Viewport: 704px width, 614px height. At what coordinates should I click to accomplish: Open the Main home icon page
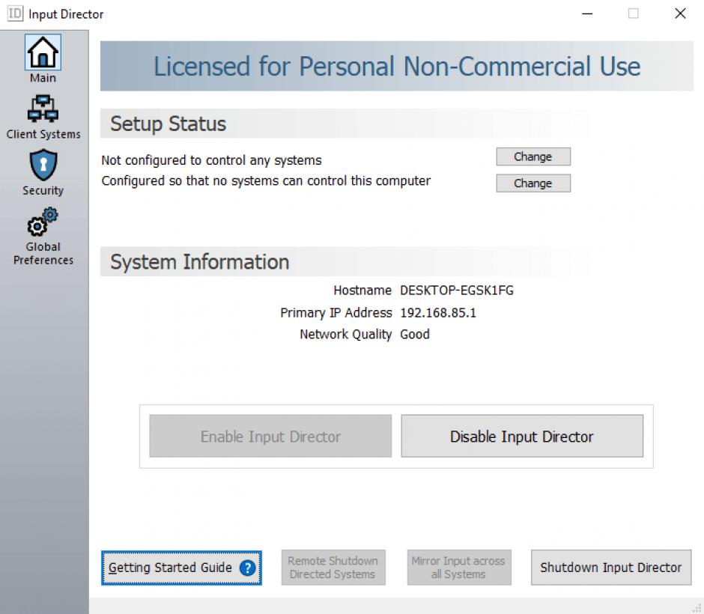[43, 52]
